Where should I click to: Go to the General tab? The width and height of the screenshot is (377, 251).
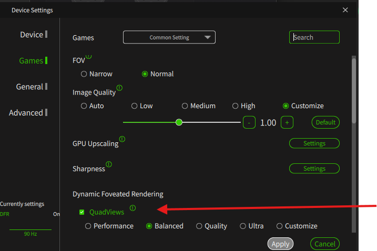[x=29, y=87]
